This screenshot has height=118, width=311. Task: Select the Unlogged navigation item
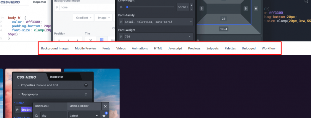249,48
